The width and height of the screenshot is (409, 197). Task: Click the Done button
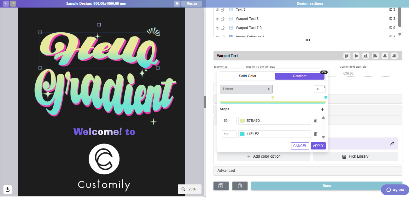[327, 186]
